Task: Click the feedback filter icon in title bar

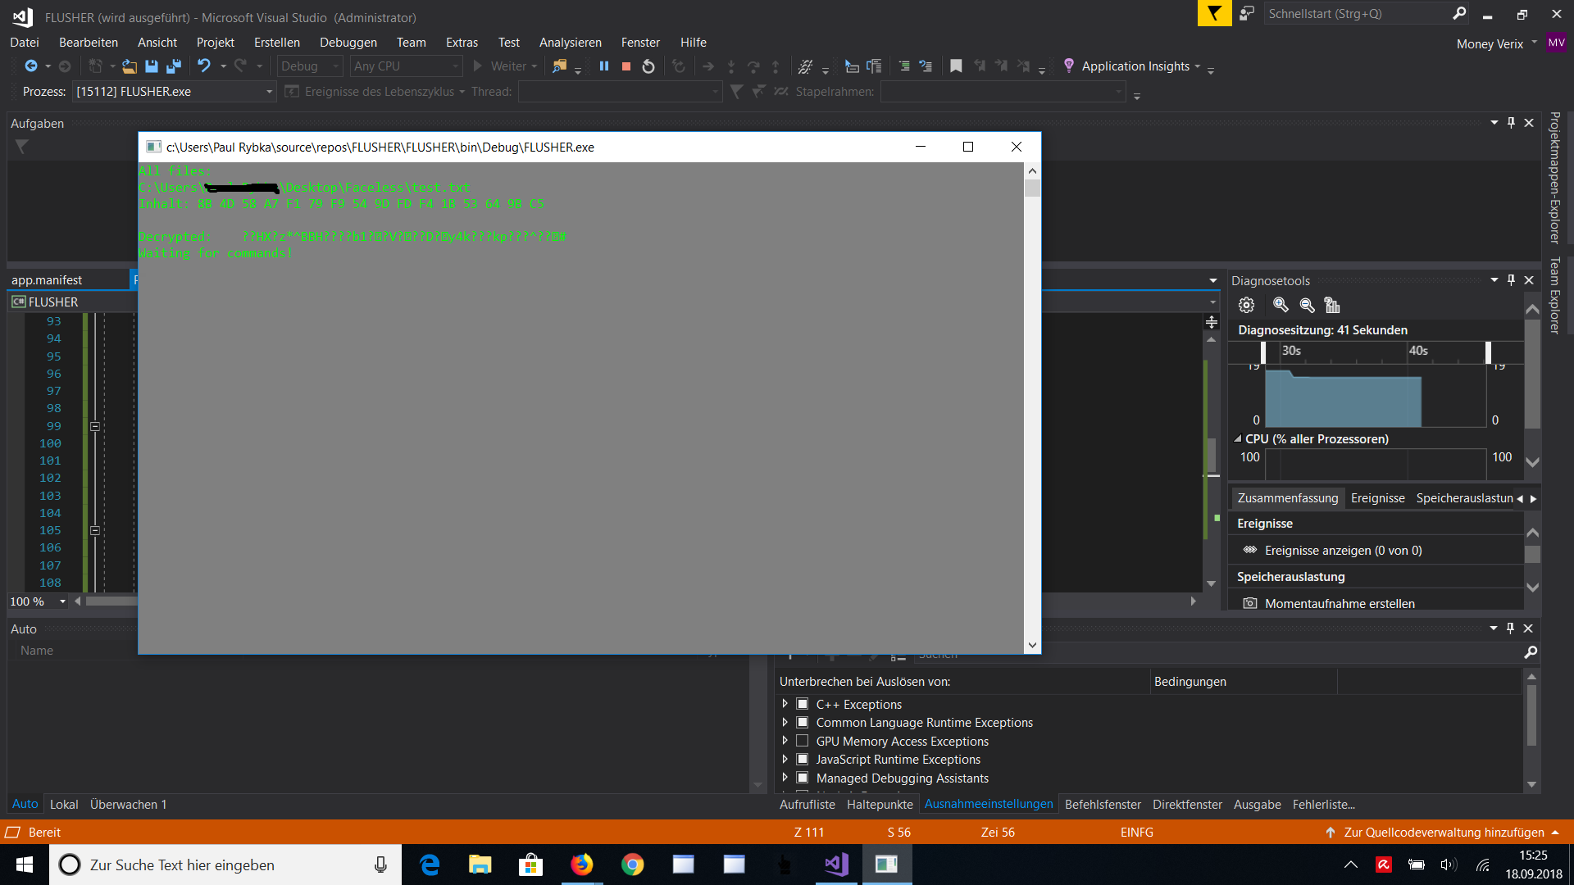Action: [x=1214, y=14]
